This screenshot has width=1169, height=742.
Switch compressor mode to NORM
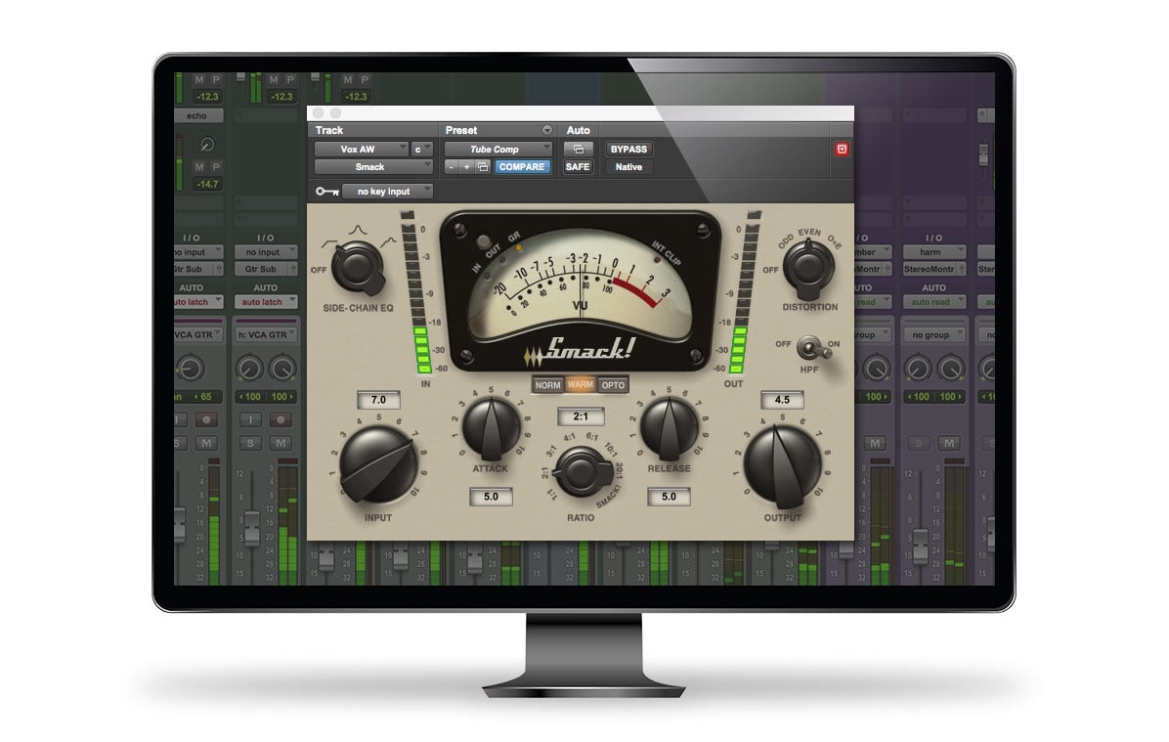[548, 385]
